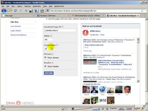The width and height of the screenshot is (148, 111).
Task: Click the round at-sign status bar icon
Action: pyautogui.click(x=107, y=109)
